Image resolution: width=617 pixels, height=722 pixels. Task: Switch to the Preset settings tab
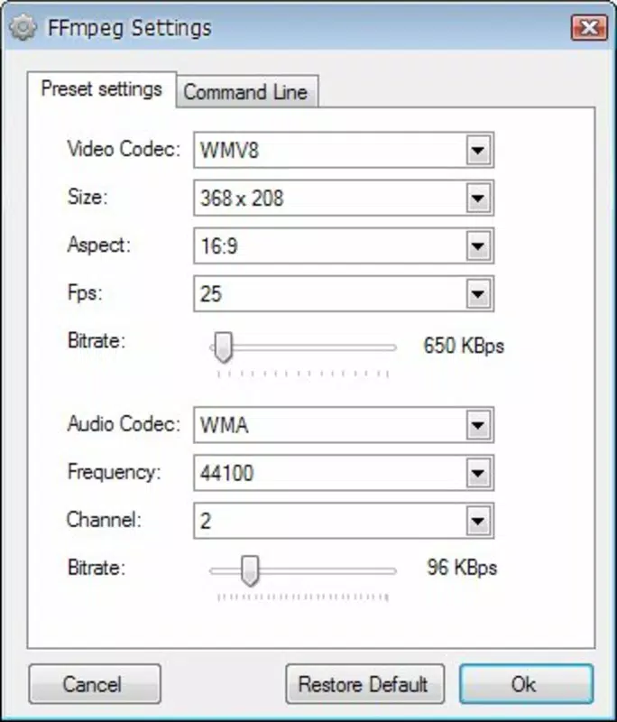click(x=102, y=89)
